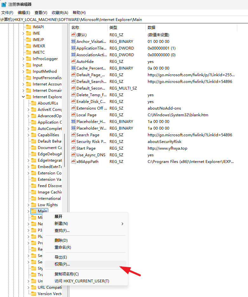The width and height of the screenshot is (248, 297).
Task: Expand the IME tree node
Action: point(23,33)
